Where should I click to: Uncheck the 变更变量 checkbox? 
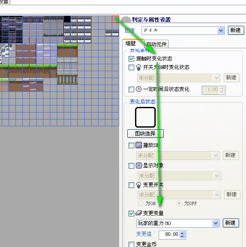tap(132, 214)
